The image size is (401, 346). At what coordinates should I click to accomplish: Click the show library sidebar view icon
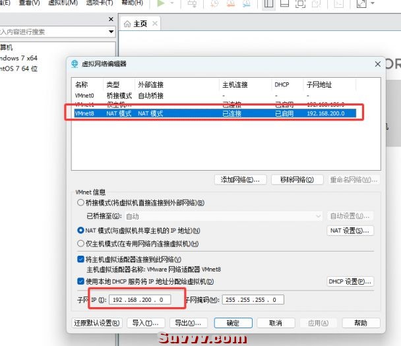coord(269,4)
